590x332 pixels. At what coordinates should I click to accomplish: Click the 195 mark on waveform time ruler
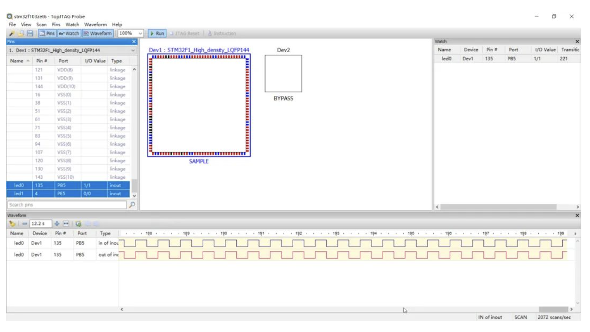click(410, 233)
